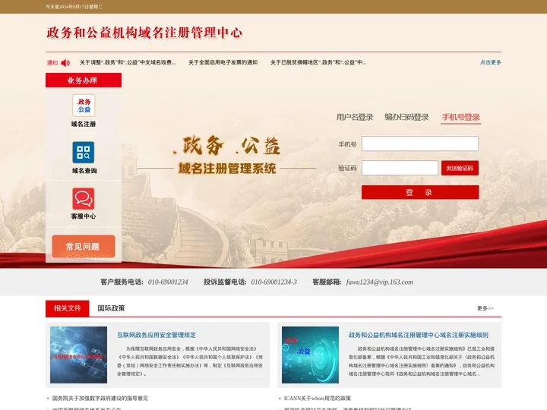Image resolution: width=547 pixels, height=410 pixels.
Task: Select the 相关文件 tab
Action: click(68, 308)
